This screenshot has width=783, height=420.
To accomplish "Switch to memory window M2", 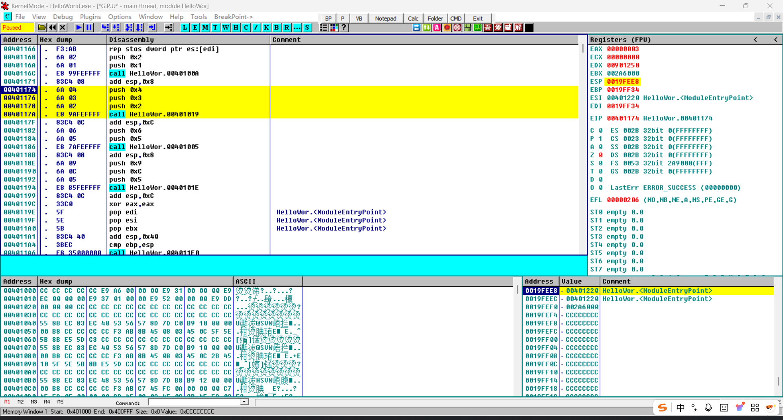I will [x=20, y=402].
